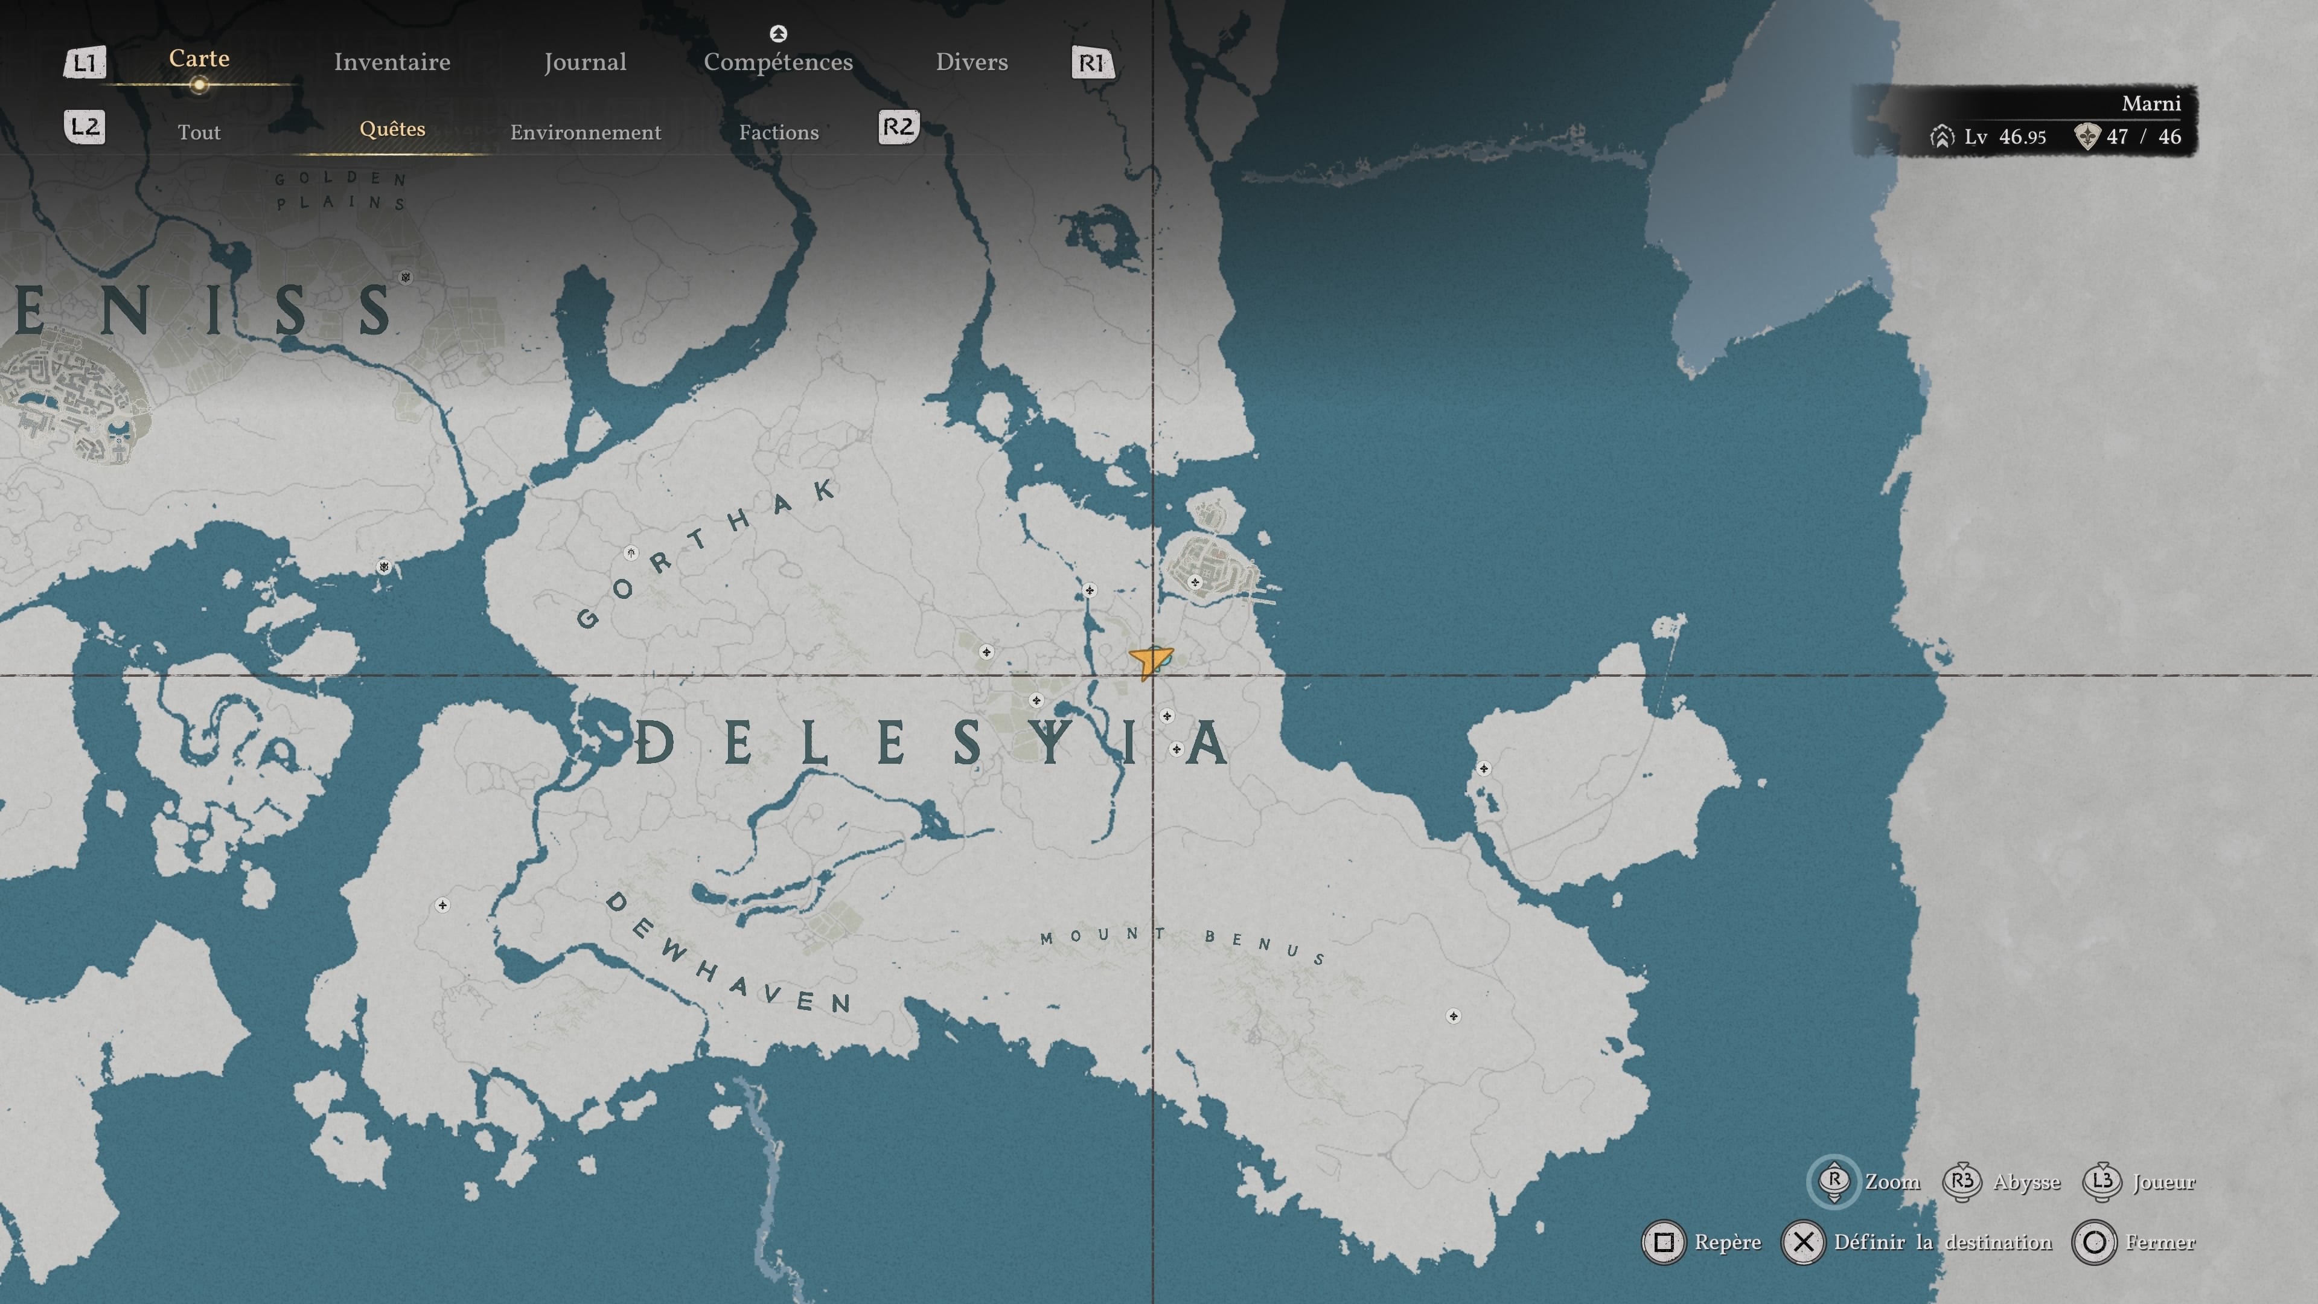The image size is (2318, 1304).
Task: Open the Carte tab
Action: coord(199,59)
